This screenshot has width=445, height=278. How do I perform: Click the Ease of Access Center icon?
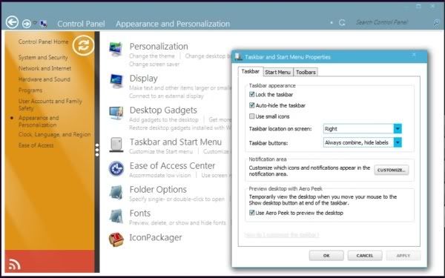click(x=116, y=168)
